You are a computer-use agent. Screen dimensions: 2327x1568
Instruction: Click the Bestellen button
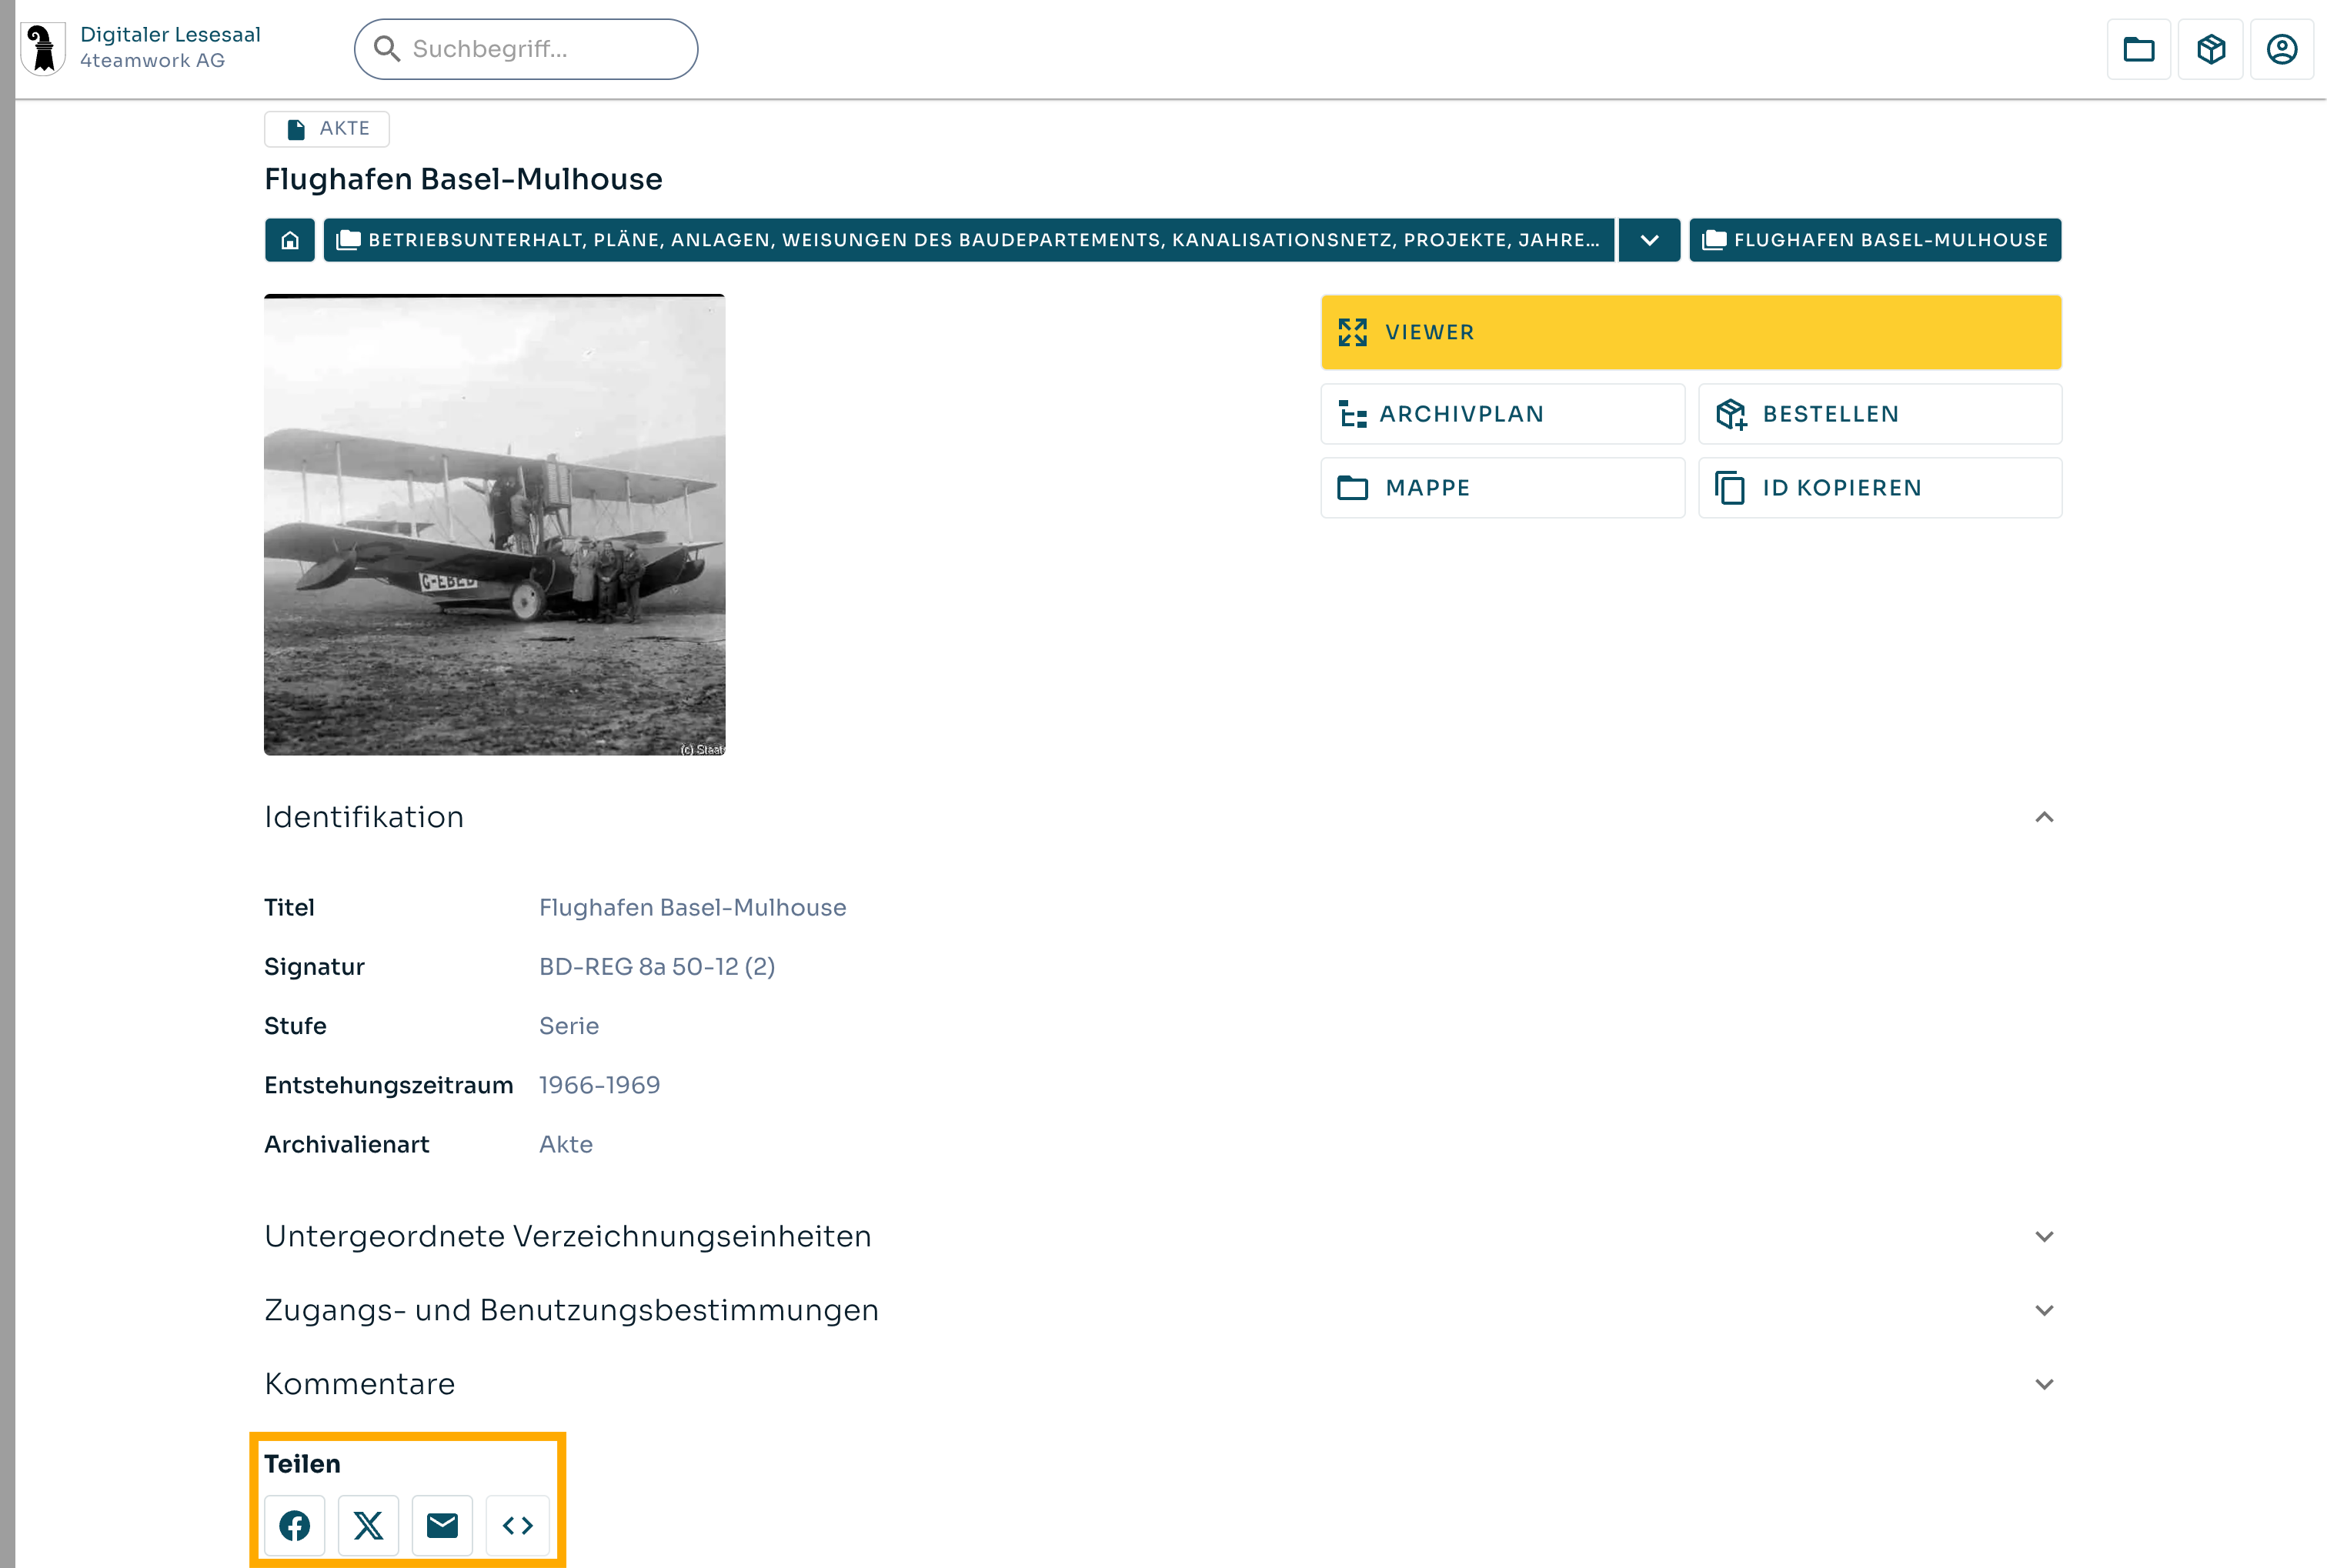pos(1879,414)
